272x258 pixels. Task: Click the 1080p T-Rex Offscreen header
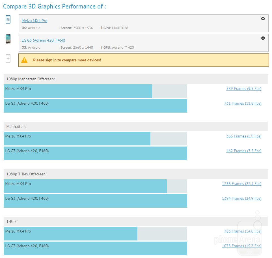(136, 174)
